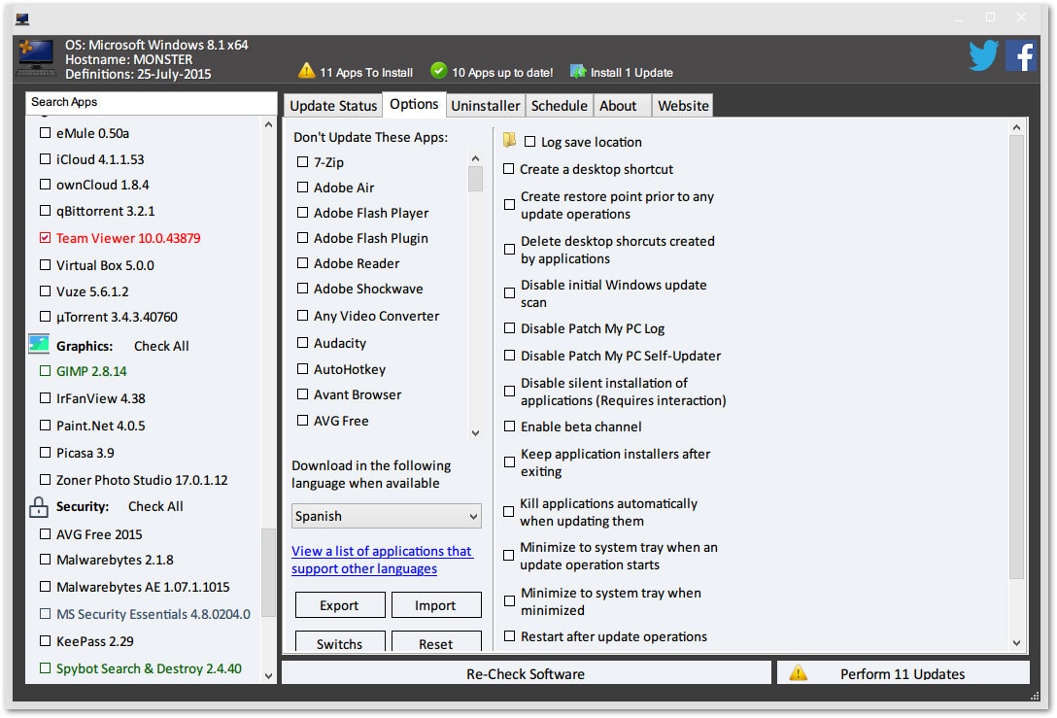Screen dimensions: 1057x718
Task: Open the Facebook icon
Action: (1021, 55)
